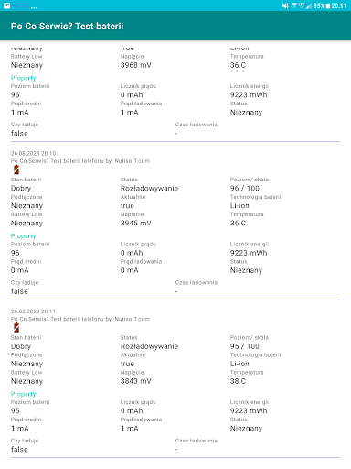This screenshot has height=469, width=351.
Task: Tap the image notification icon at top-left
Action: (6, 5)
